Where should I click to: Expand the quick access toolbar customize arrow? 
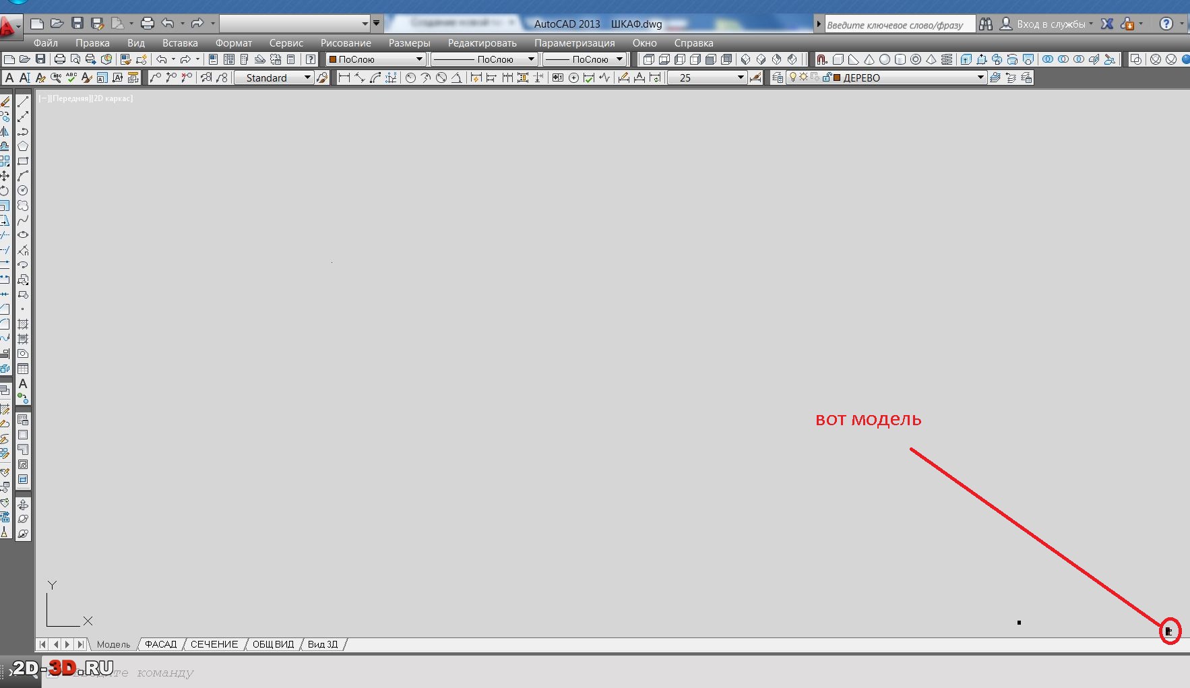pyautogui.click(x=376, y=24)
